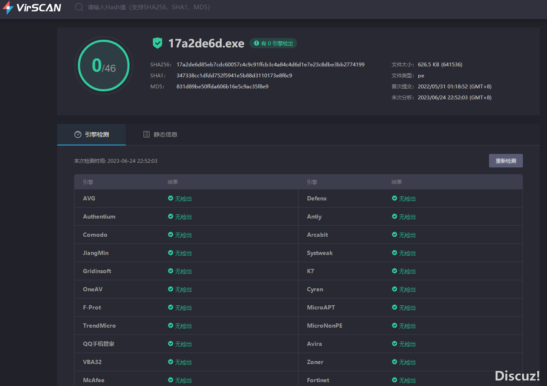Click the 静态信息 tab list icon

(146, 134)
